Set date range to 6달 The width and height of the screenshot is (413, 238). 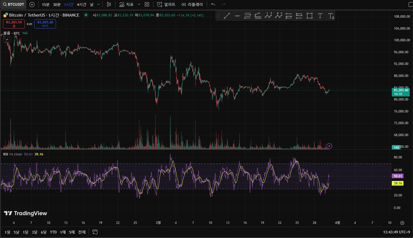click(x=44, y=232)
